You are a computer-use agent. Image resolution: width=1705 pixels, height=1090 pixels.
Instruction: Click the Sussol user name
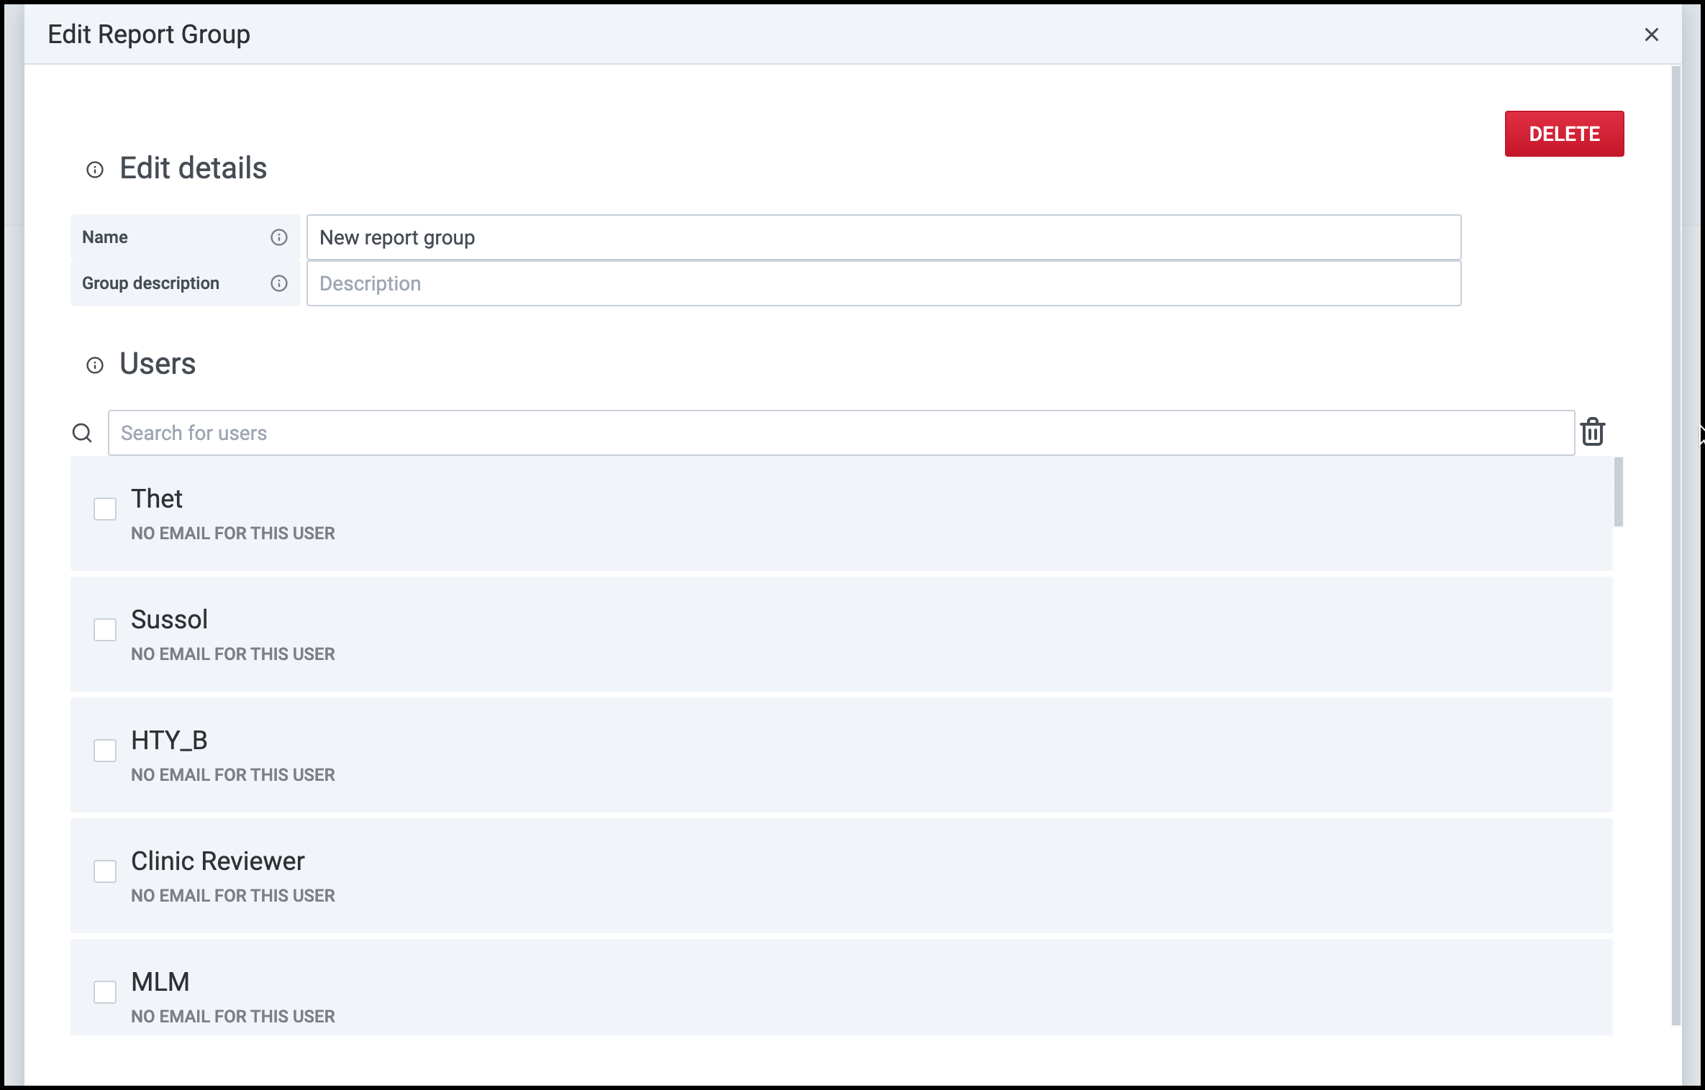coord(170,620)
